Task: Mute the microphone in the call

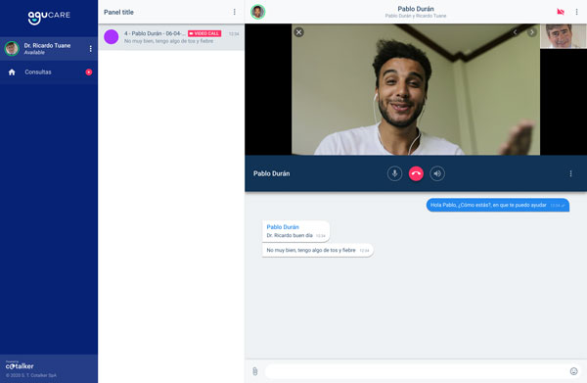Action: [394, 173]
